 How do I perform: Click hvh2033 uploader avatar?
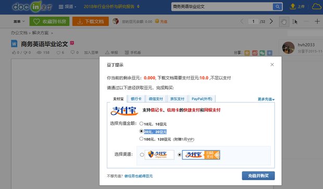pos(288,48)
